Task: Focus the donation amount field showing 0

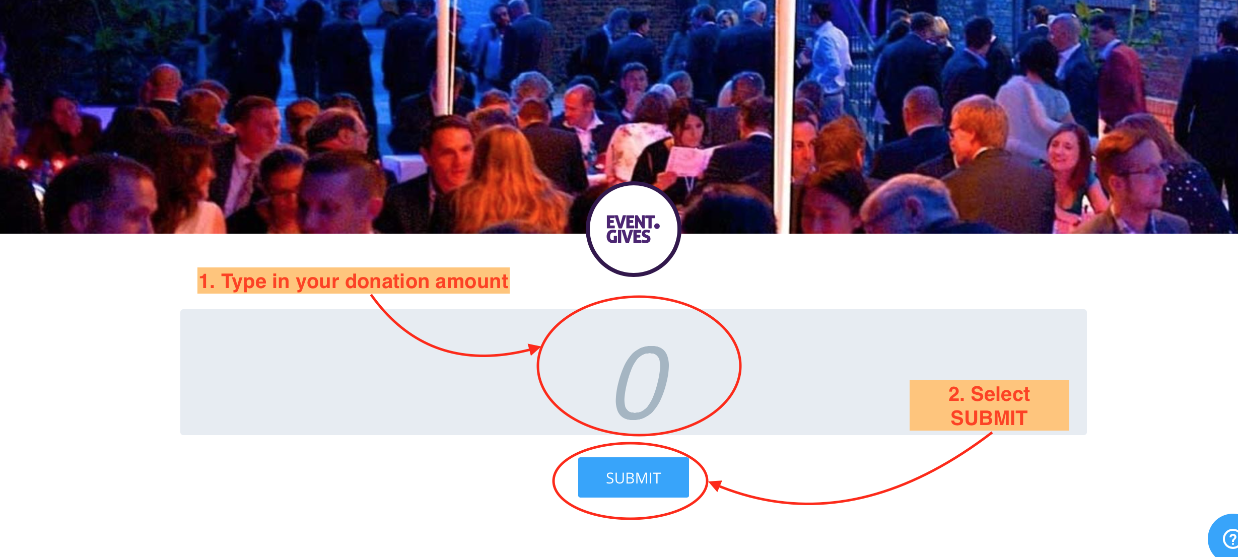Action: pos(634,372)
